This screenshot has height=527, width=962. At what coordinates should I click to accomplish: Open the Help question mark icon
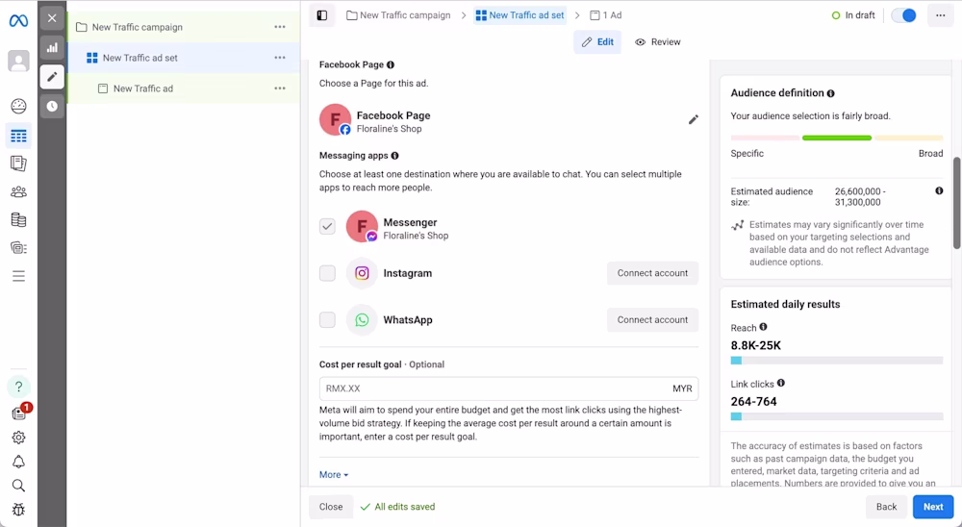18,387
